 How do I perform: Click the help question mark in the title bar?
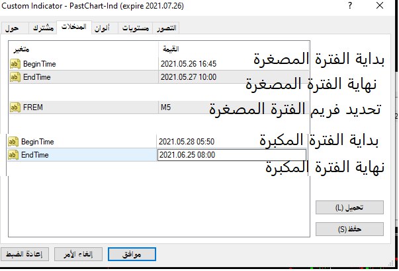click(349, 6)
